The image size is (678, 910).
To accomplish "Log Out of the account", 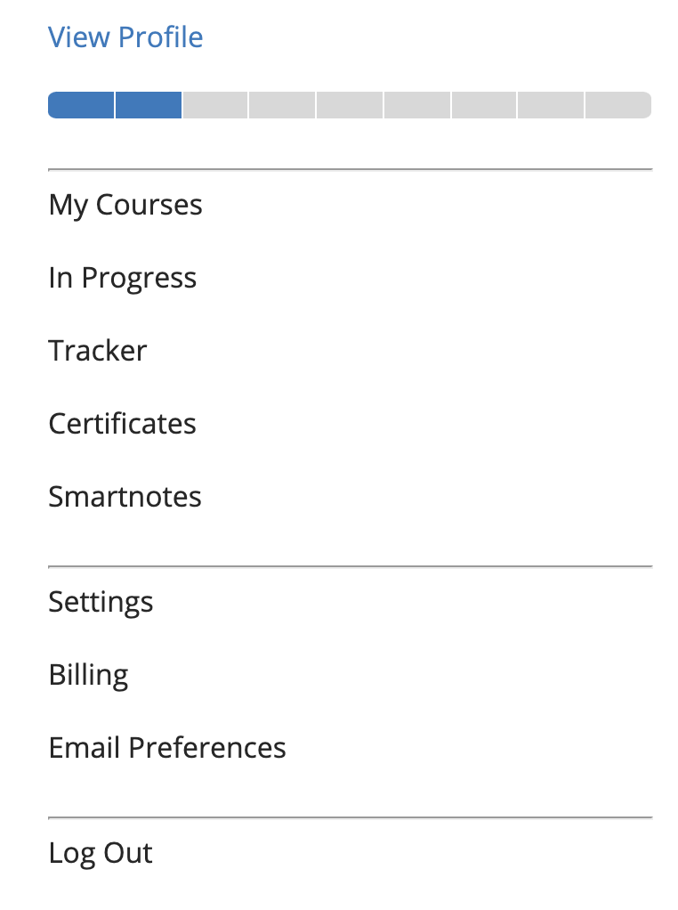I will click(101, 853).
